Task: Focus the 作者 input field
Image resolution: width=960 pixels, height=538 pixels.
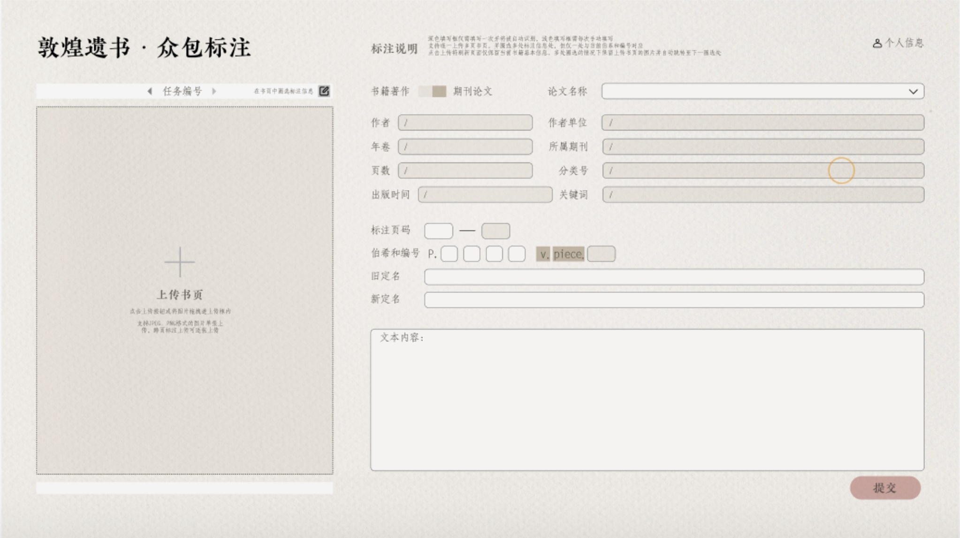Action: [465, 123]
